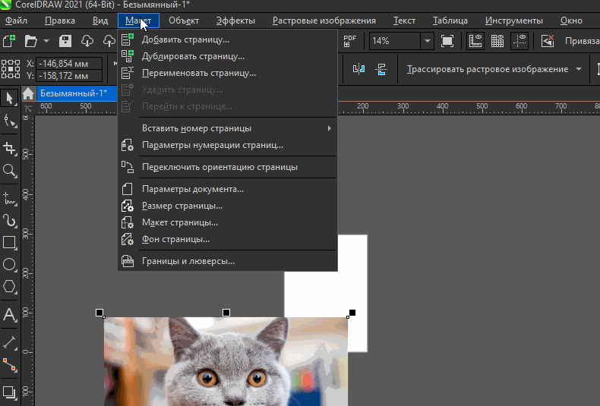Click the mirror horizontally icon
Viewport: 600px width, 406px height.
[x=358, y=69]
